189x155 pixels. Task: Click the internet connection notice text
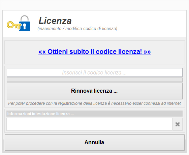pos(94,103)
